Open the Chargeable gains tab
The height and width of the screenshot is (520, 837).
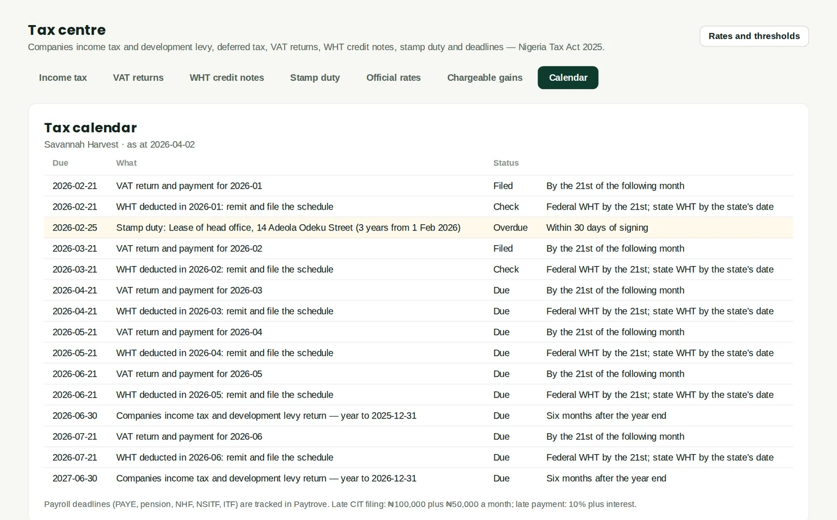pyautogui.click(x=484, y=78)
